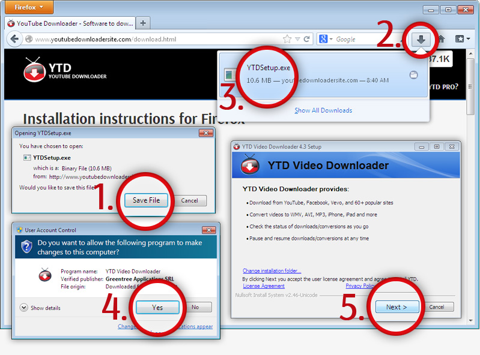Open the Google search engine dropdown
The width and height of the screenshot is (480, 355).
pos(326,39)
